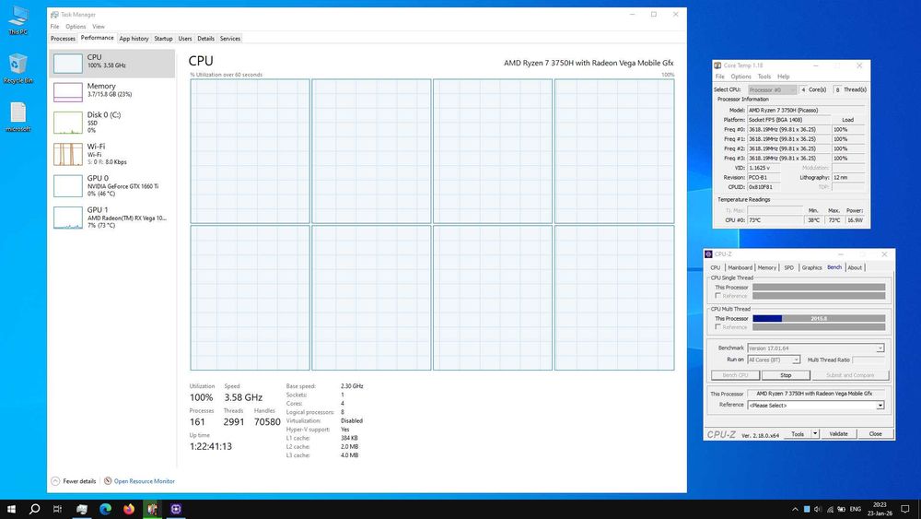This screenshot has height=519, width=921.
Task: Select Disk 0 (C:) in sidebar
Action: [112, 123]
